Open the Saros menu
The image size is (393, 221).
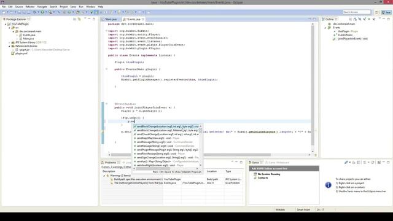(x=73, y=7)
